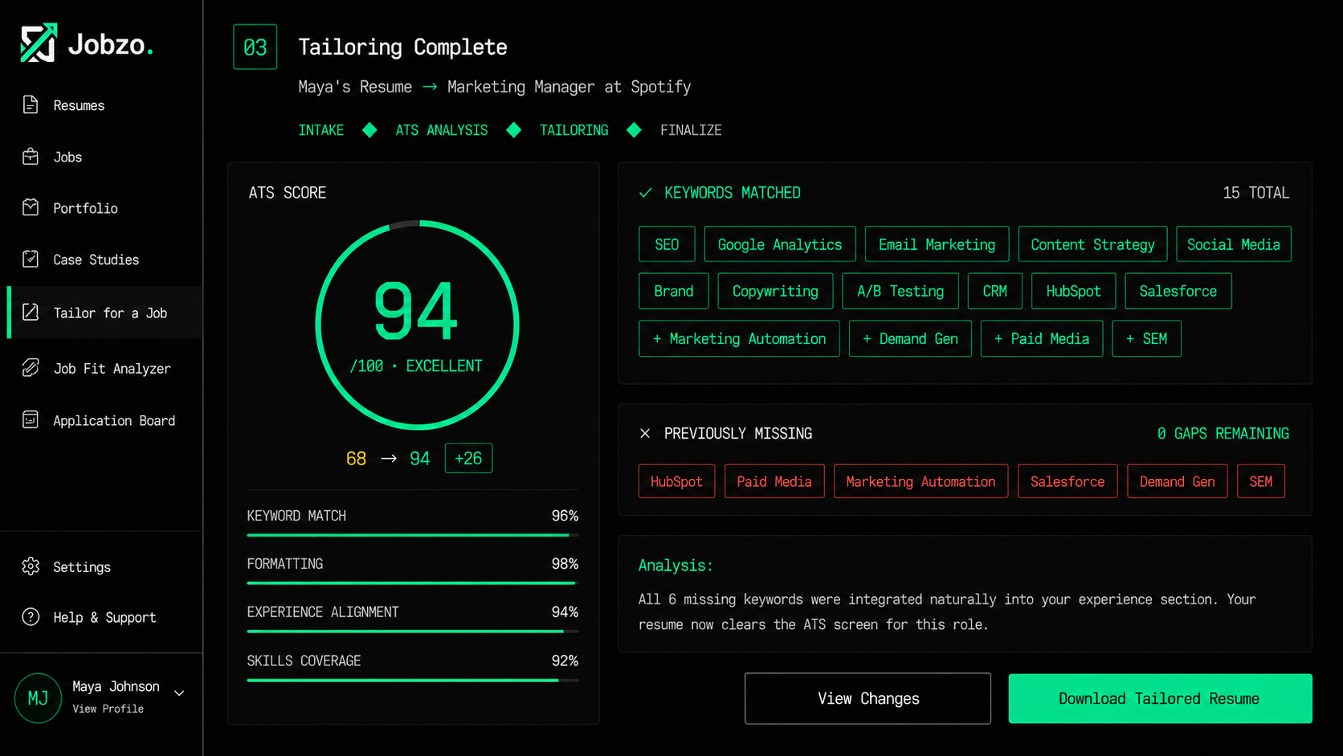Click the Social Media keyword tag
This screenshot has height=756, width=1343.
tap(1234, 244)
